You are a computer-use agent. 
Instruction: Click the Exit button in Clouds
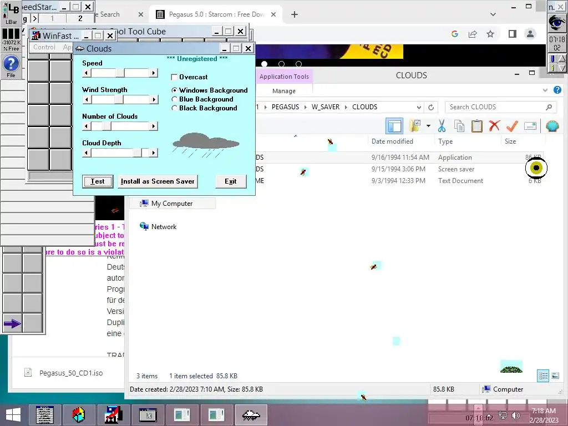231,181
